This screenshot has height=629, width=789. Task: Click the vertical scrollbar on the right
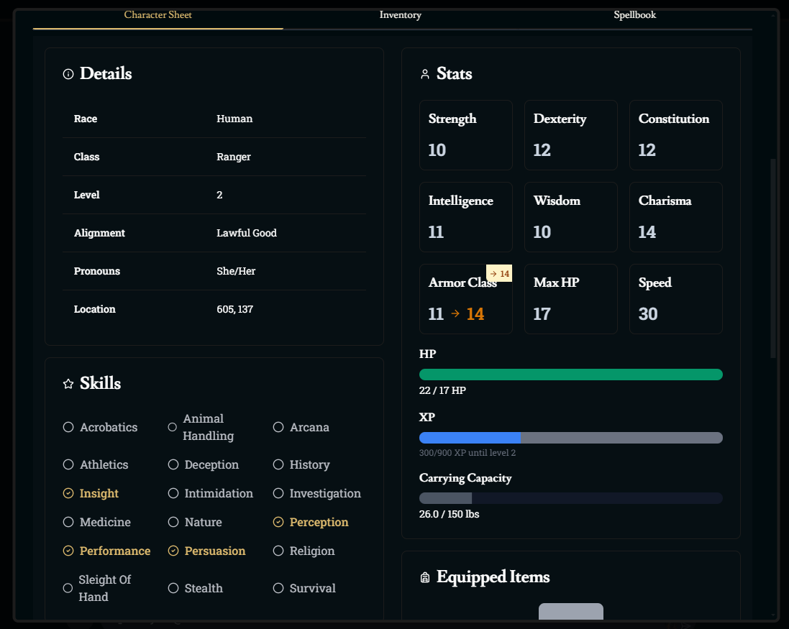(x=773, y=259)
